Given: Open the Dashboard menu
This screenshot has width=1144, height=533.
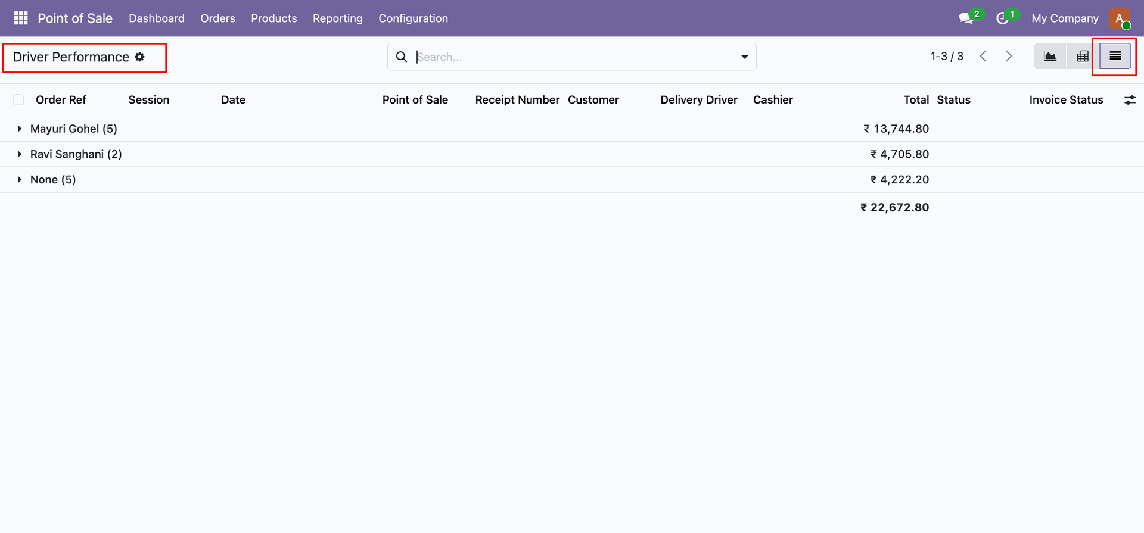Looking at the screenshot, I should click(157, 18).
